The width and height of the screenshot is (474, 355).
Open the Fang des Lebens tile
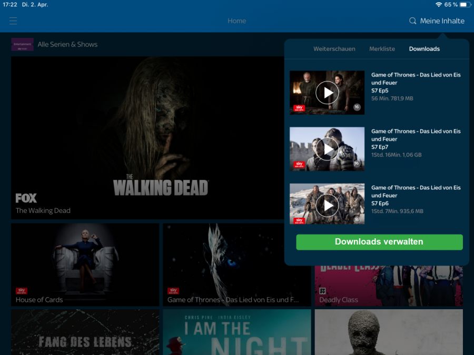coord(85,332)
